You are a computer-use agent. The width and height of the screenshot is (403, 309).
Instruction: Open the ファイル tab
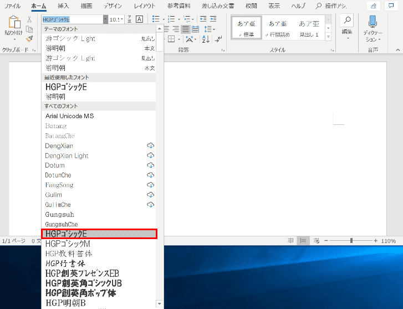click(12, 6)
